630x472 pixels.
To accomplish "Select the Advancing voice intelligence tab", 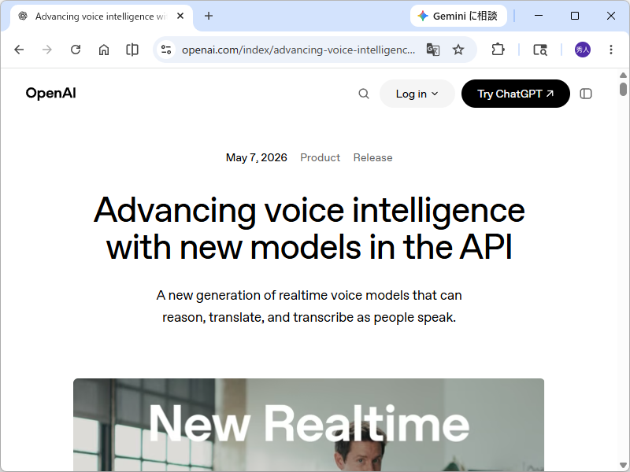I will coord(102,16).
